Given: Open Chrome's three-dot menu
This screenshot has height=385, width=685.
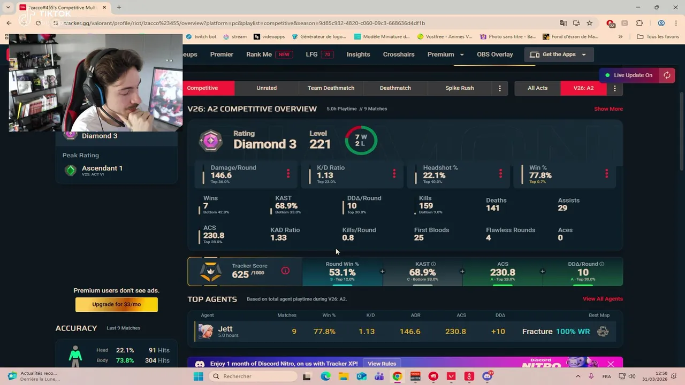Looking at the screenshot, I should [x=676, y=23].
